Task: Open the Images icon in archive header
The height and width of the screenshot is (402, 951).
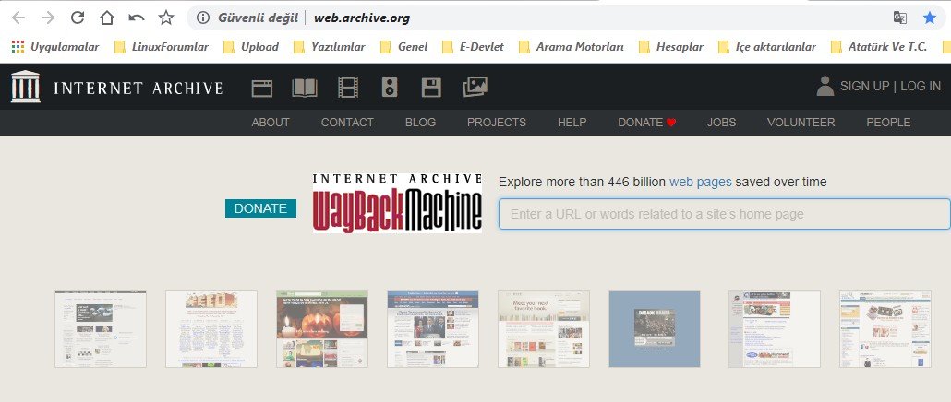Action: pyautogui.click(x=475, y=88)
